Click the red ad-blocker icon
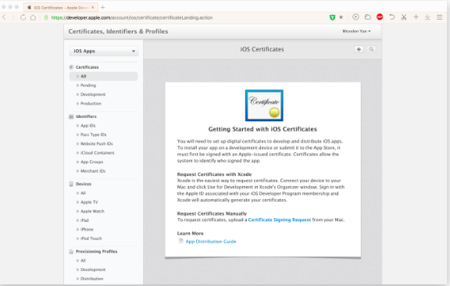This screenshot has width=450, height=286. [380, 17]
